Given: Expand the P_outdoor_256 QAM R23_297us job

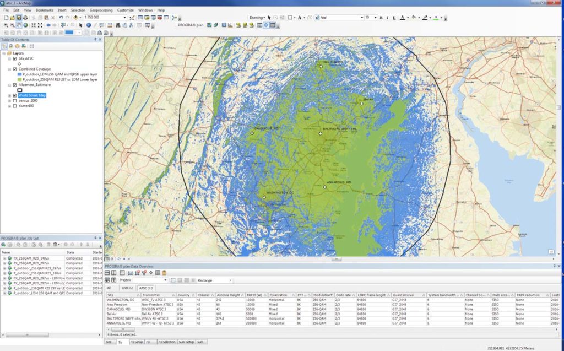Looking at the screenshot, I should point(4,268).
